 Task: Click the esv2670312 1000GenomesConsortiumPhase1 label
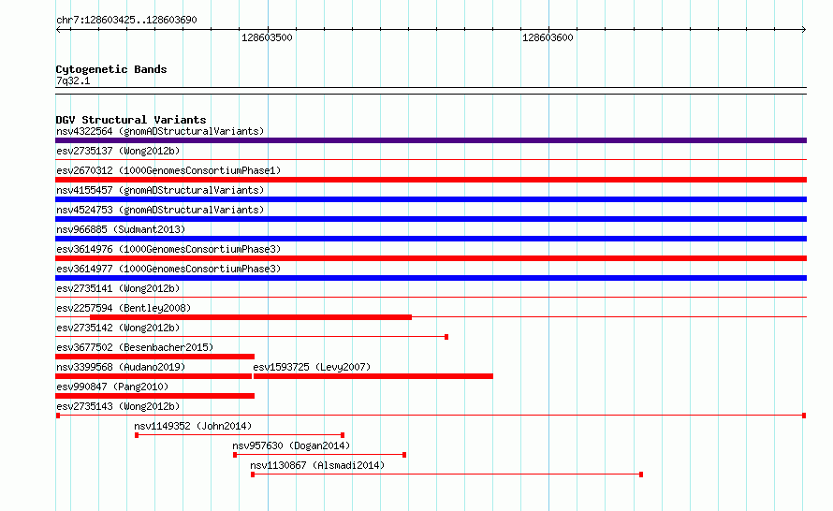point(168,170)
